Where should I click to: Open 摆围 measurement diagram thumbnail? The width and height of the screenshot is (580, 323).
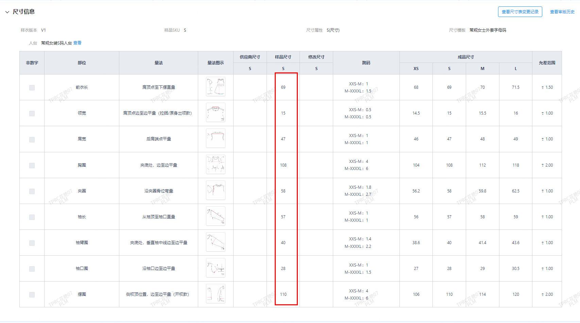(x=216, y=294)
